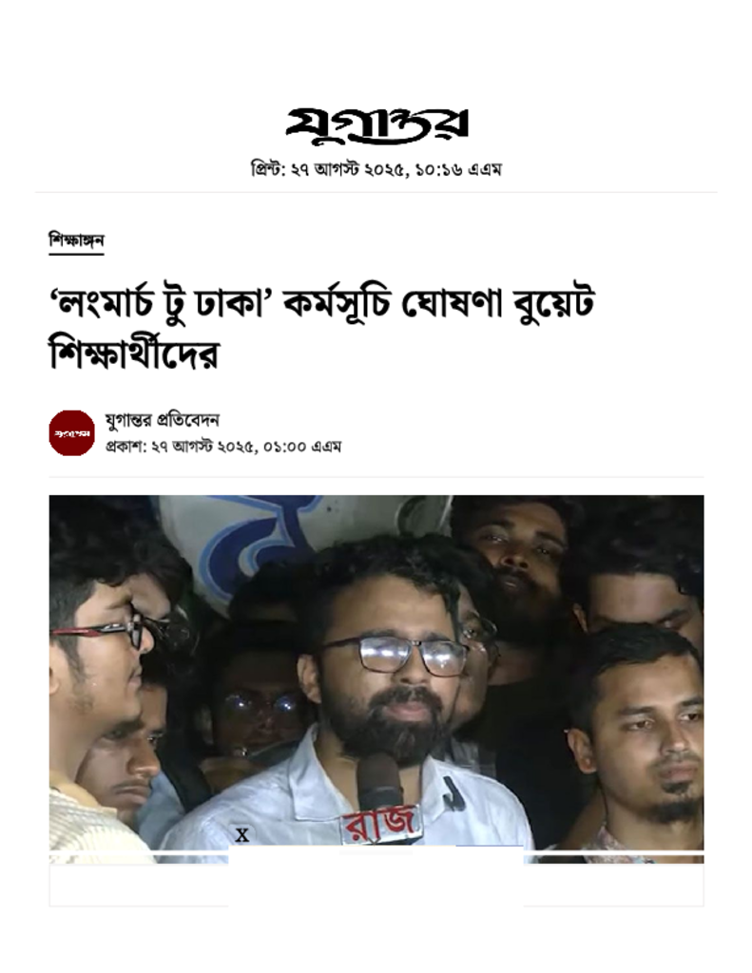This screenshot has width=752, height=973.
Task: Click the headline's second line শিক্ষার্থীদের
Action: 134,353
